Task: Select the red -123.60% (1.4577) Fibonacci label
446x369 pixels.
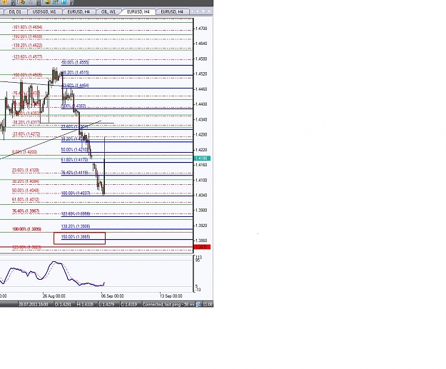Action: tap(27, 57)
